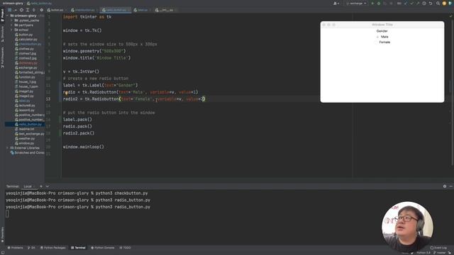Open the TODO tool window

(125, 248)
